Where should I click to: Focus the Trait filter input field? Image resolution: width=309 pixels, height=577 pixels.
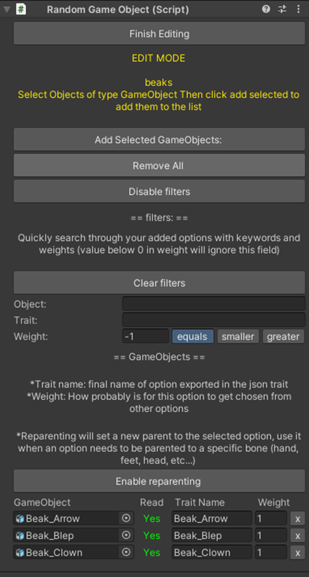pos(214,320)
